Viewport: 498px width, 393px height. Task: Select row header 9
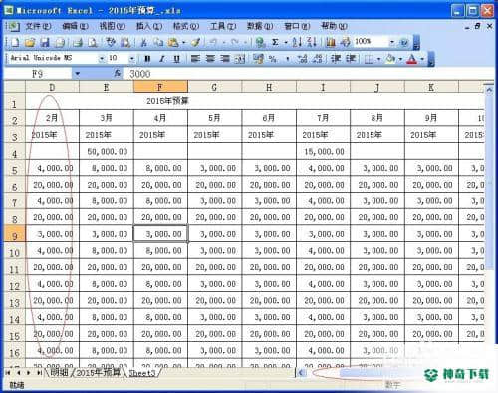[x=14, y=234]
